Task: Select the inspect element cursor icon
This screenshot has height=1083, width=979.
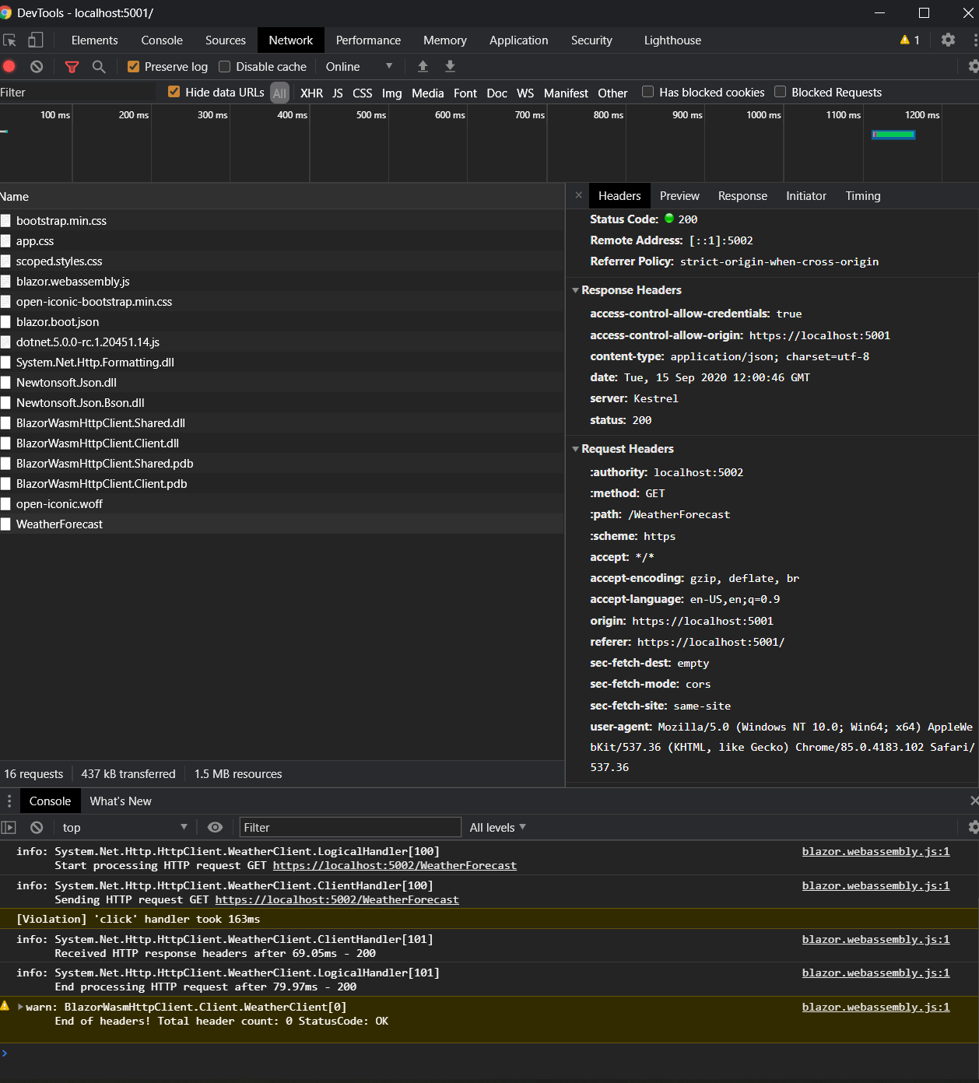Action: tap(9, 40)
